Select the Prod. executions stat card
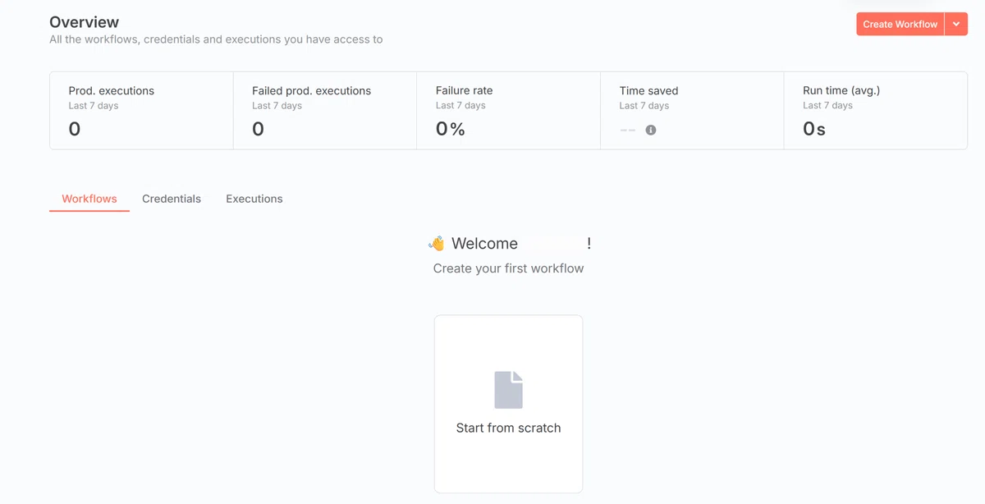This screenshot has height=504, width=985. pos(141,111)
